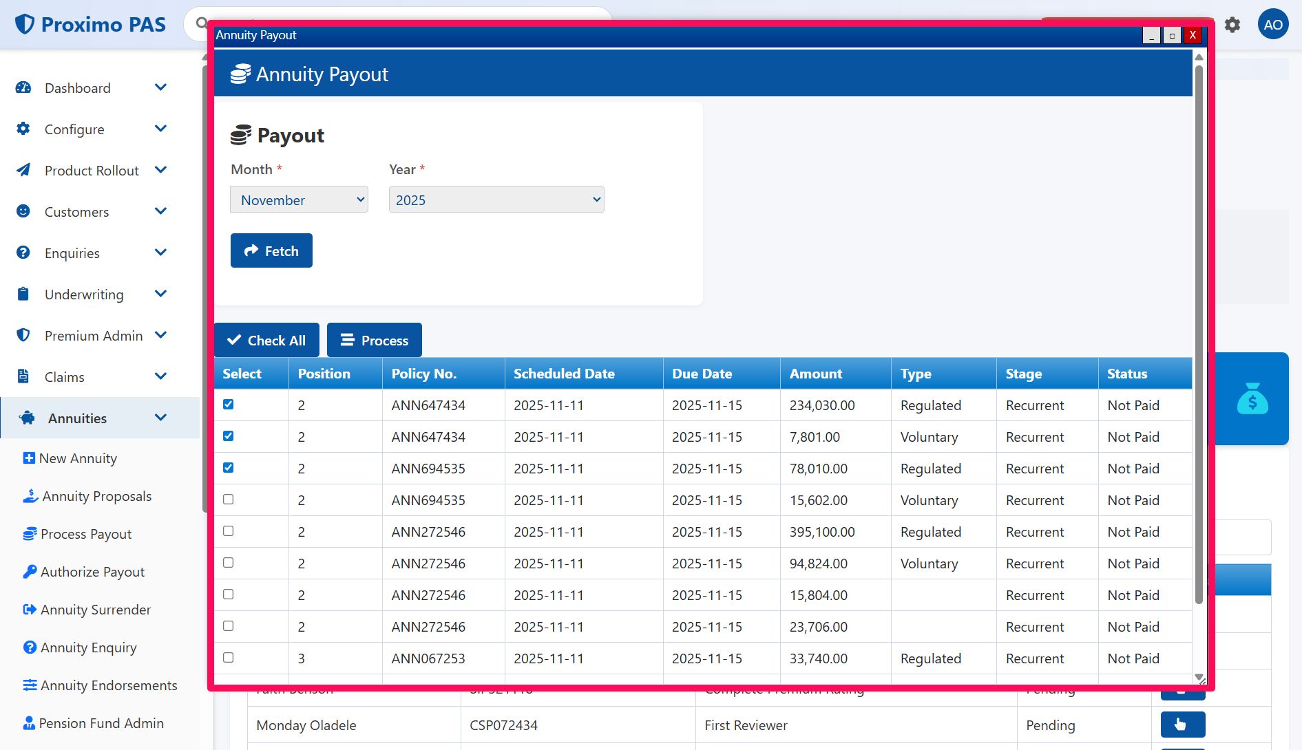Click the hand pointer action button for Monday Oladele
The height and width of the screenshot is (750, 1302).
click(1182, 725)
